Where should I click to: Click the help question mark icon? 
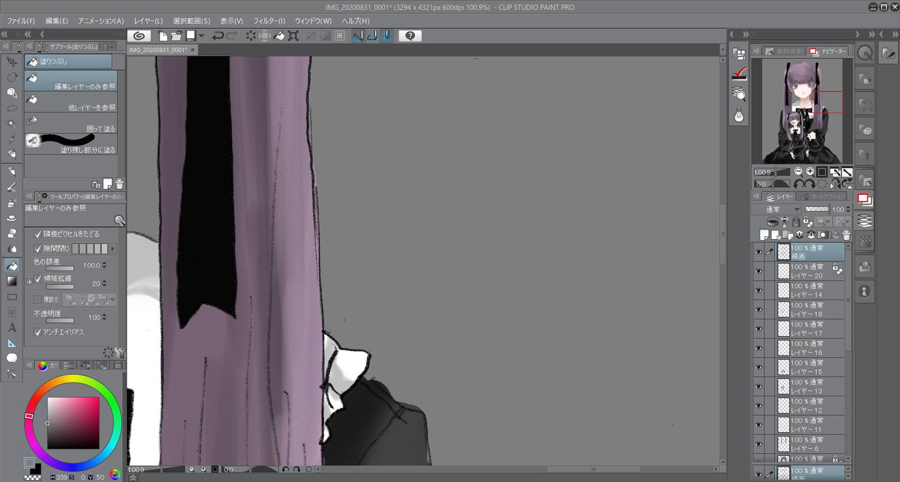pos(410,36)
